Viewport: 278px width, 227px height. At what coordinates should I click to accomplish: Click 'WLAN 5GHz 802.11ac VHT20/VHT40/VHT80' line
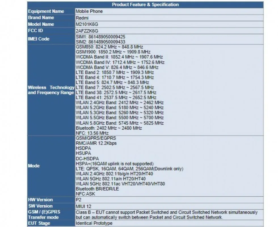point(120,184)
